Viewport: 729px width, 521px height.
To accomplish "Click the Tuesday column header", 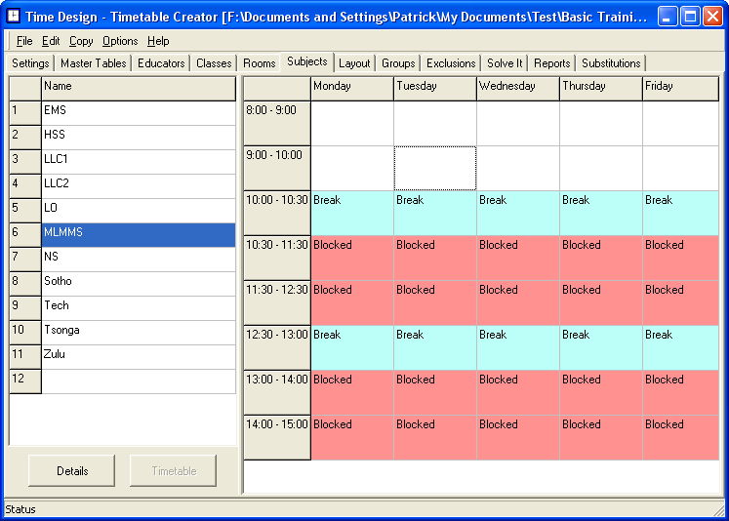I will [x=435, y=87].
